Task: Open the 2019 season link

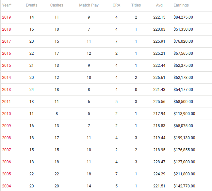Action: [x=7, y=17]
